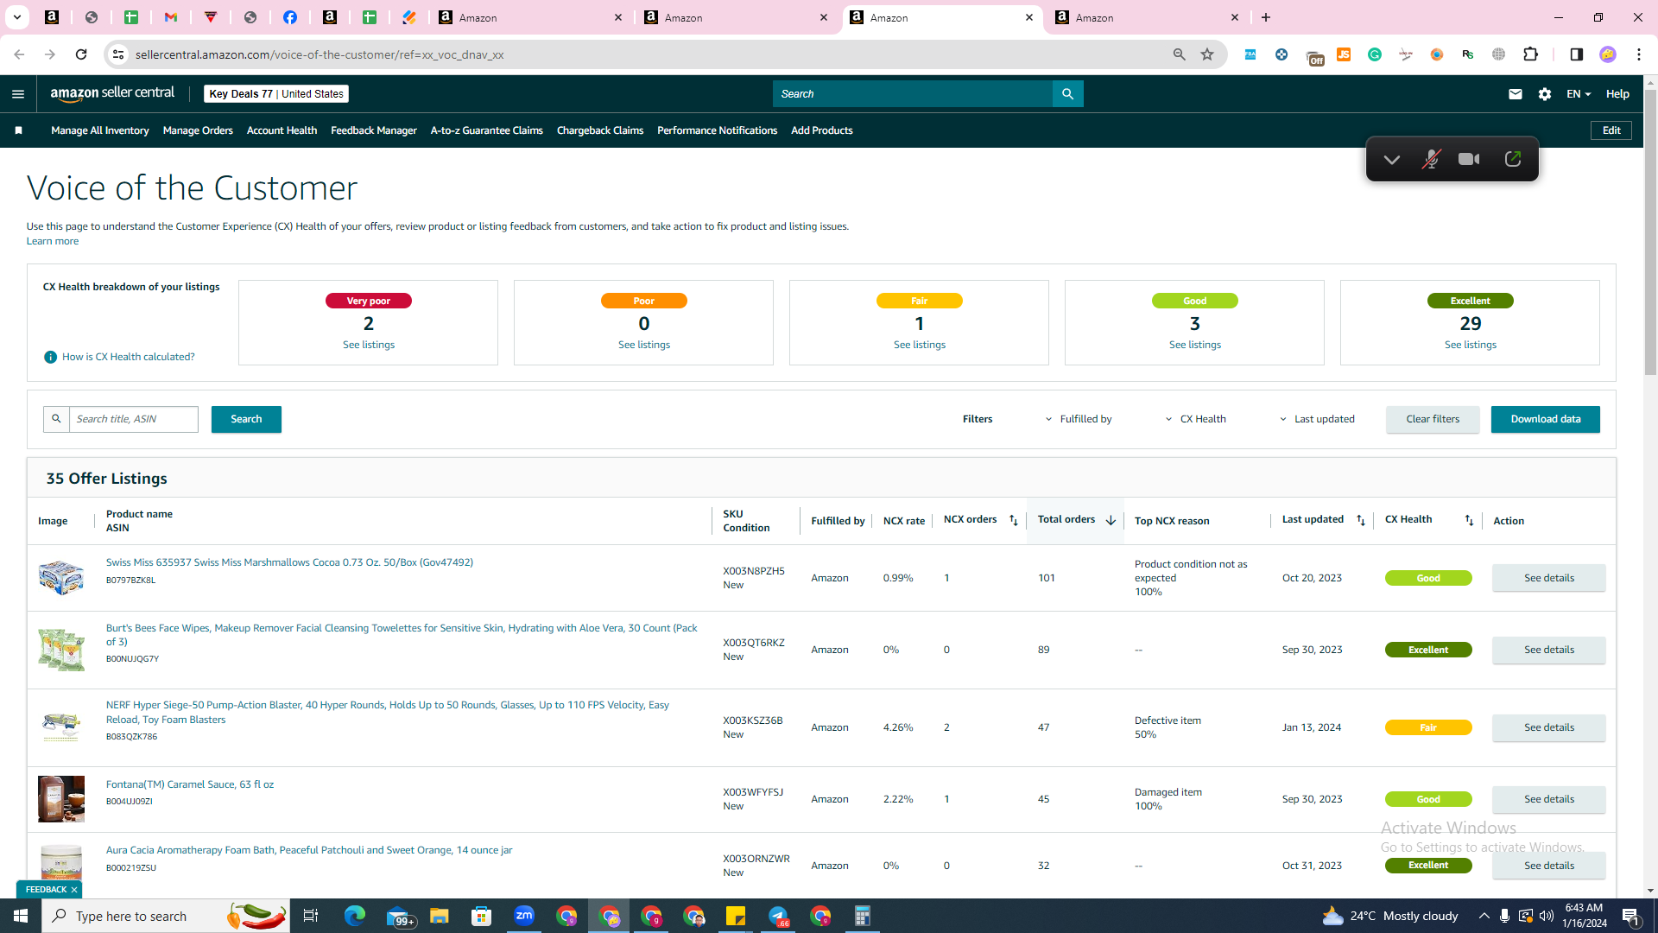View site information icon in address bar
Viewport: 1658px width, 933px height.
pos(118,54)
